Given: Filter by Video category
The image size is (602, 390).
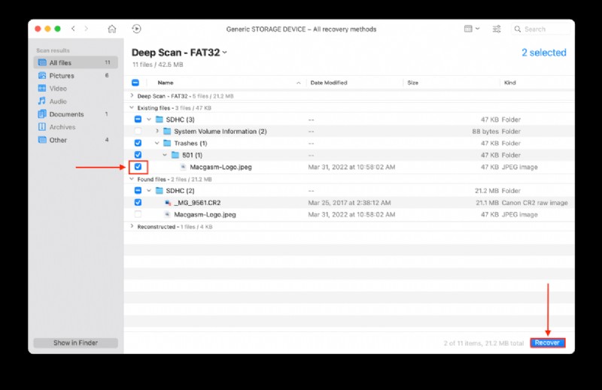Looking at the screenshot, I should pos(76,88).
